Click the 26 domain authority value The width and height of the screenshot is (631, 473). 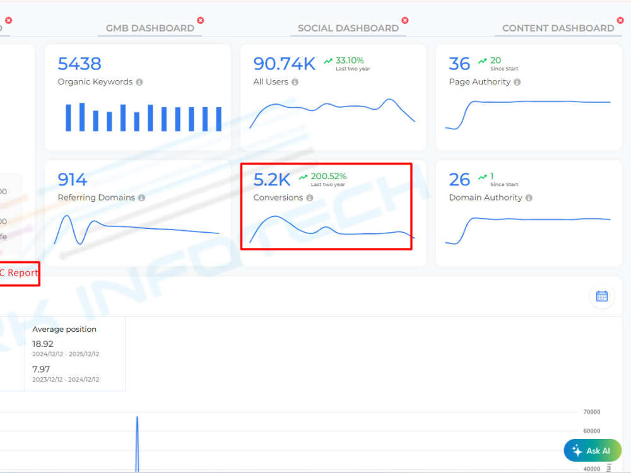pyautogui.click(x=459, y=180)
